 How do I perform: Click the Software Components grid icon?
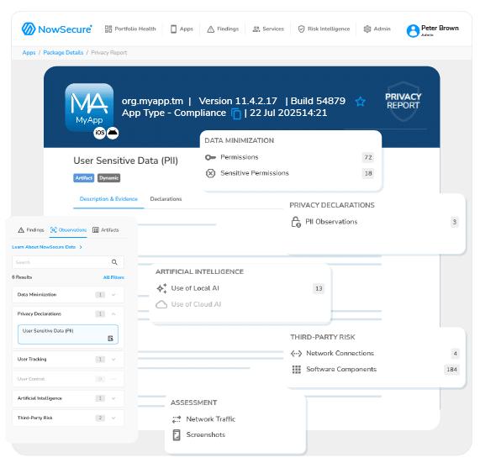[x=297, y=370]
